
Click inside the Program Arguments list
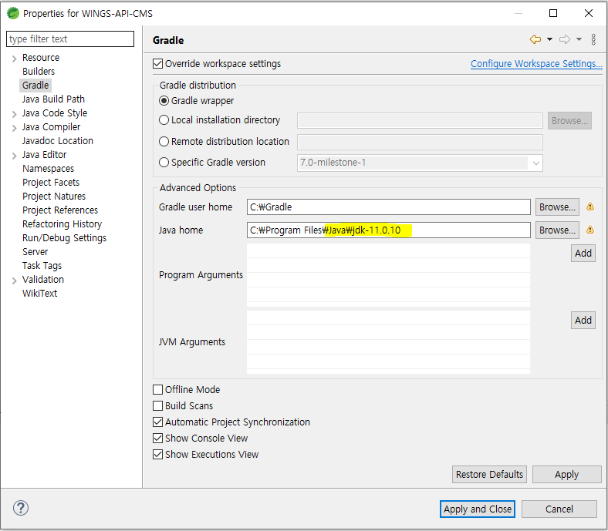[x=389, y=275]
